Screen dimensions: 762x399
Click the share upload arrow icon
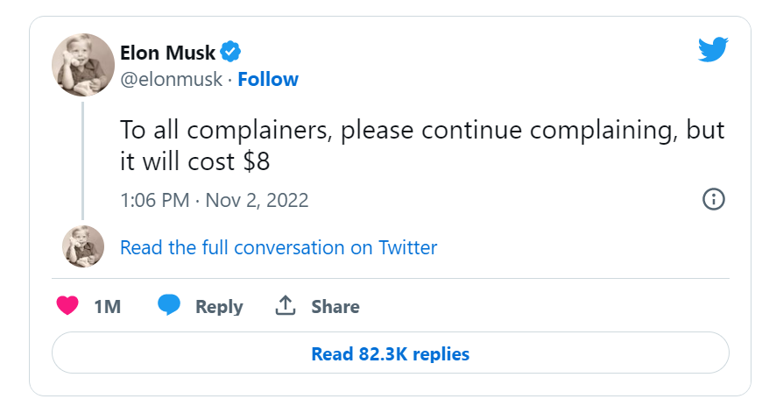[x=285, y=306]
